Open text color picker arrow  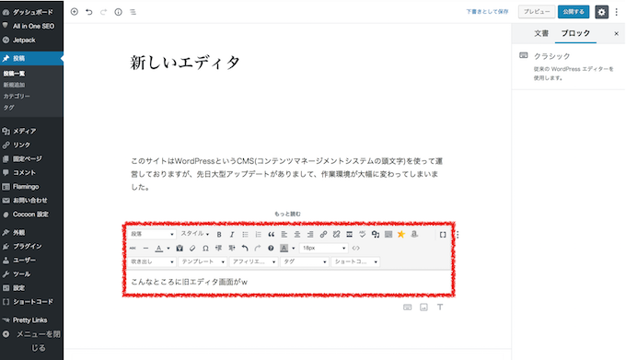point(168,249)
